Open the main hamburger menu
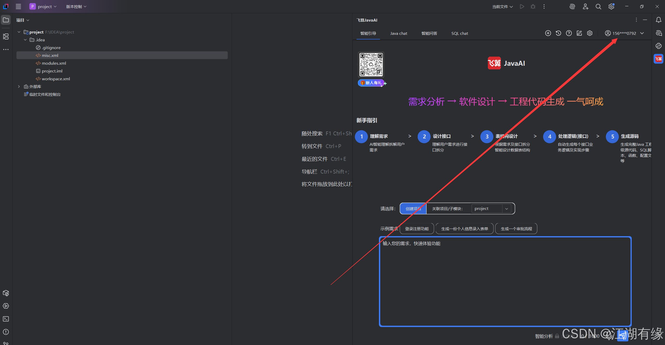This screenshot has height=345, width=665. [x=18, y=6]
